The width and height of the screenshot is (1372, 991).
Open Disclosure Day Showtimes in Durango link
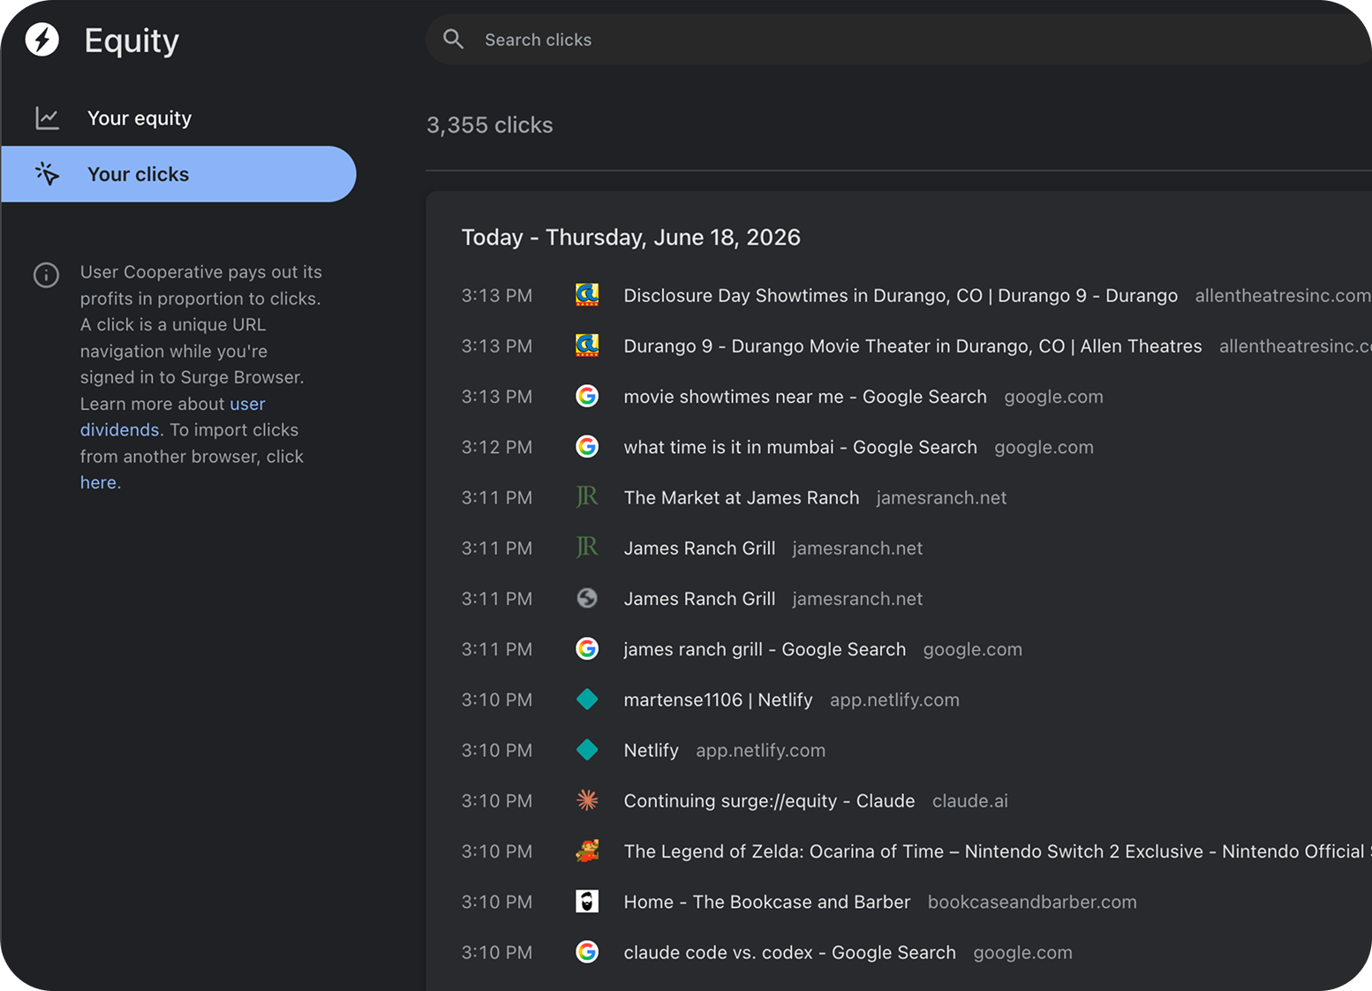[901, 296]
